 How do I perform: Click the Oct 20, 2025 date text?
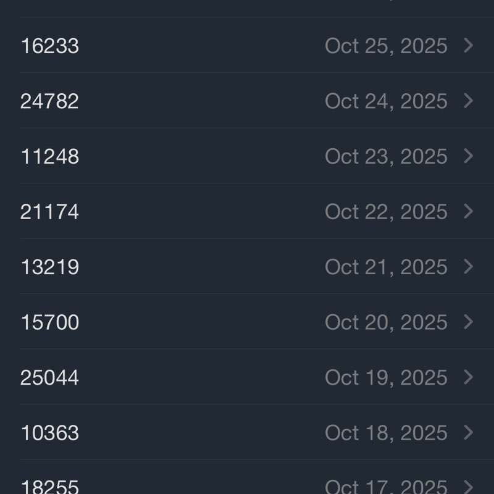[386, 322]
